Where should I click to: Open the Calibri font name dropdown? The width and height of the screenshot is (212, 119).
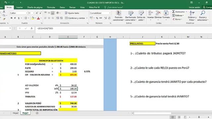click(26, 13)
